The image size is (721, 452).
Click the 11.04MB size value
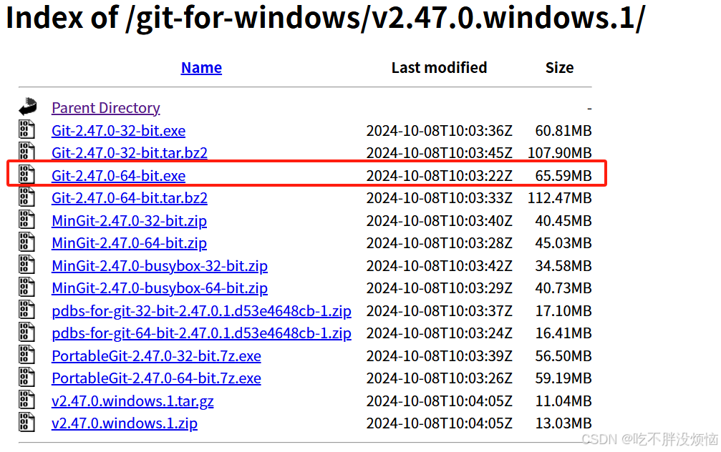563,401
